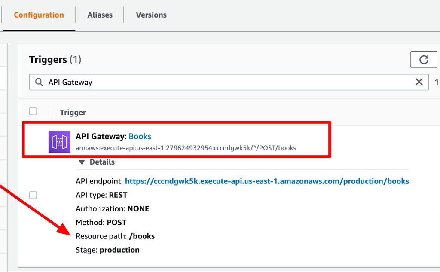Open the API endpoint URL link

[267, 181]
